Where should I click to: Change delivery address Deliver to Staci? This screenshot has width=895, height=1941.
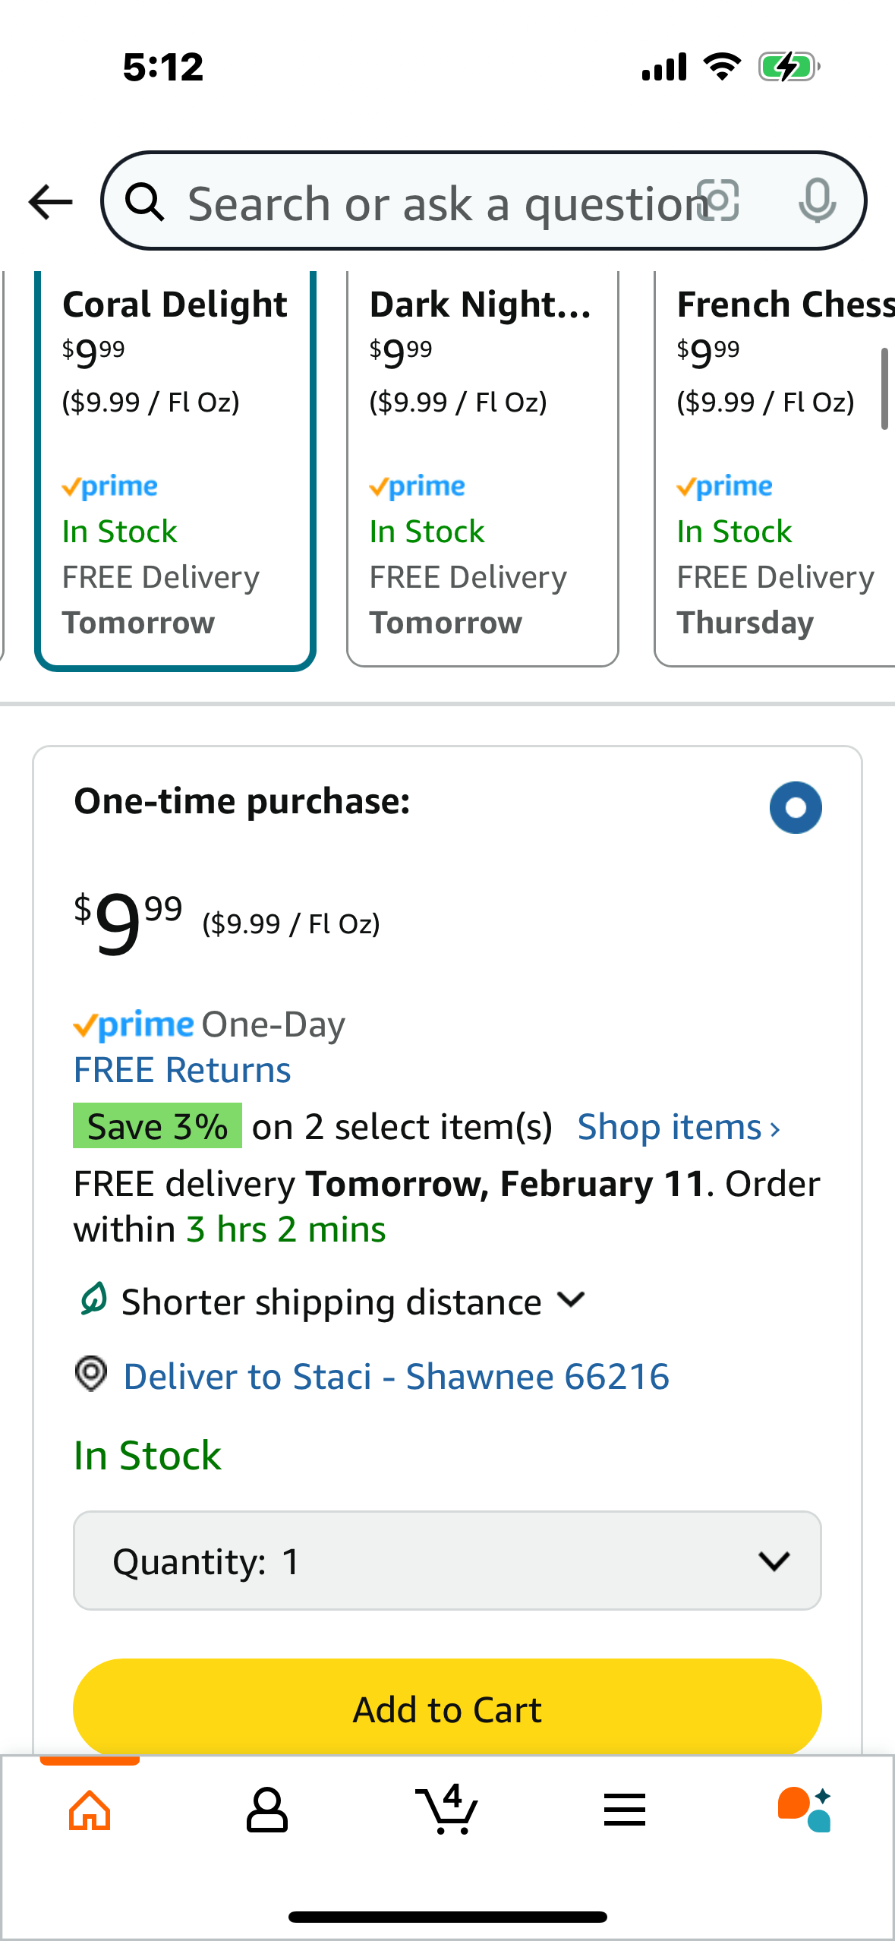(396, 1376)
